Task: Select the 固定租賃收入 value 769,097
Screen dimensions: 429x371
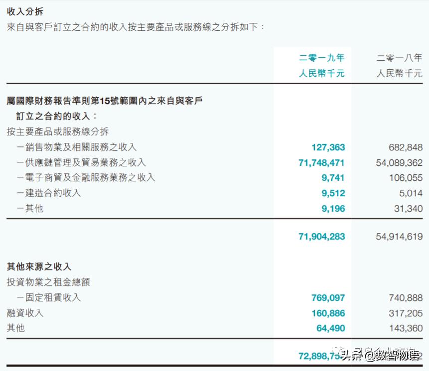Action: pos(329,298)
